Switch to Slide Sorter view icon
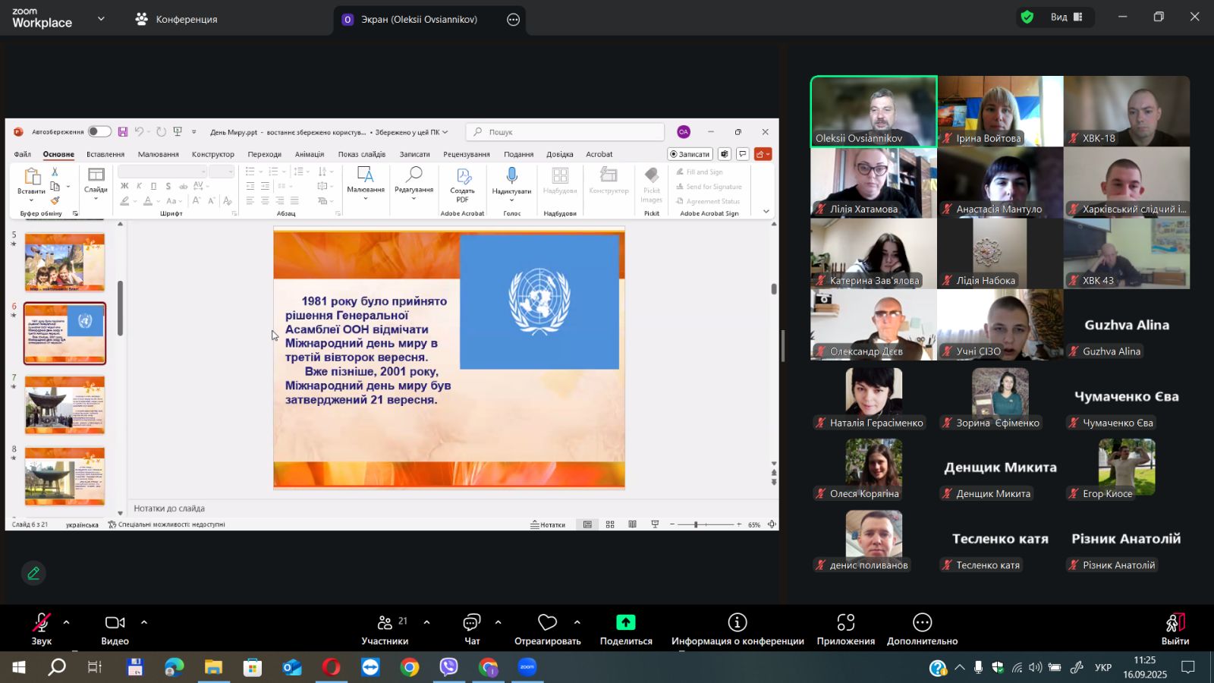Viewport: 1214px width, 683px height. 610,524
